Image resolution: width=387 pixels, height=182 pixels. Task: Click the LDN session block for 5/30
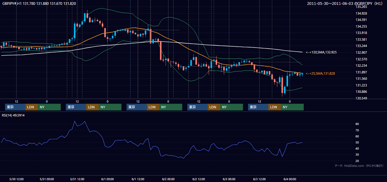click(x=32, y=107)
